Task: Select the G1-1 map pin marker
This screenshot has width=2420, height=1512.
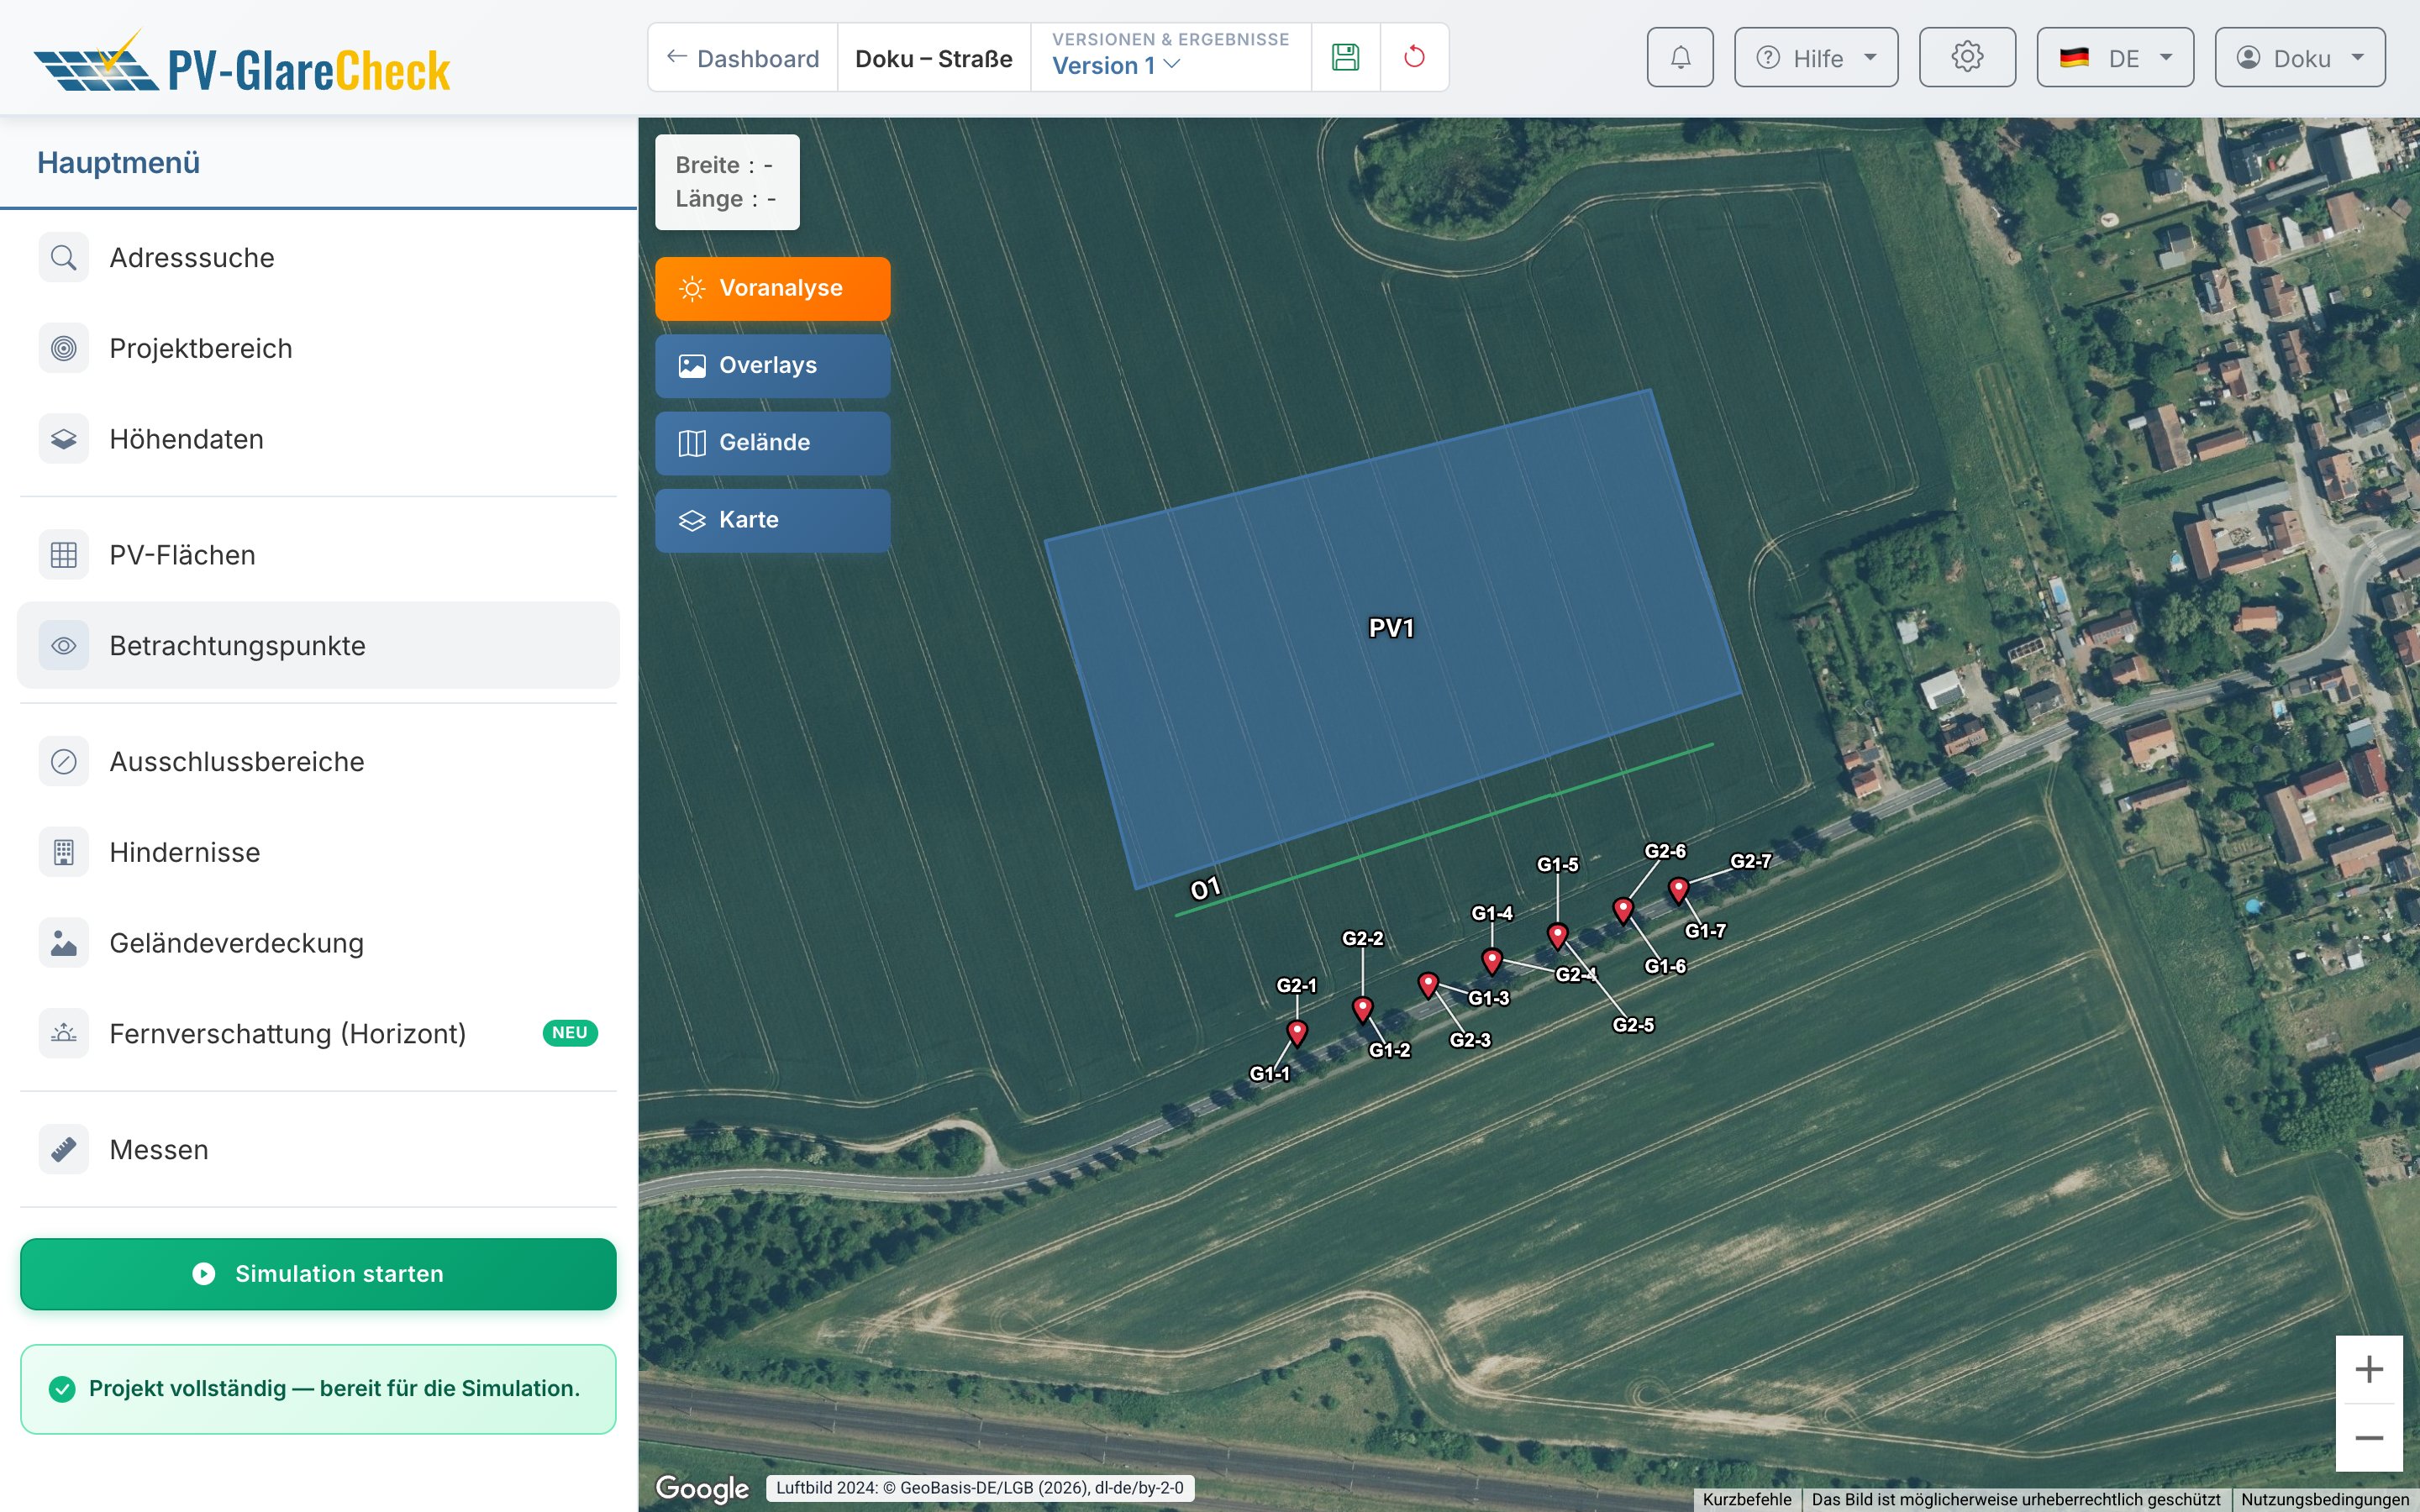Action: pyautogui.click(x=1297, y=1032)
